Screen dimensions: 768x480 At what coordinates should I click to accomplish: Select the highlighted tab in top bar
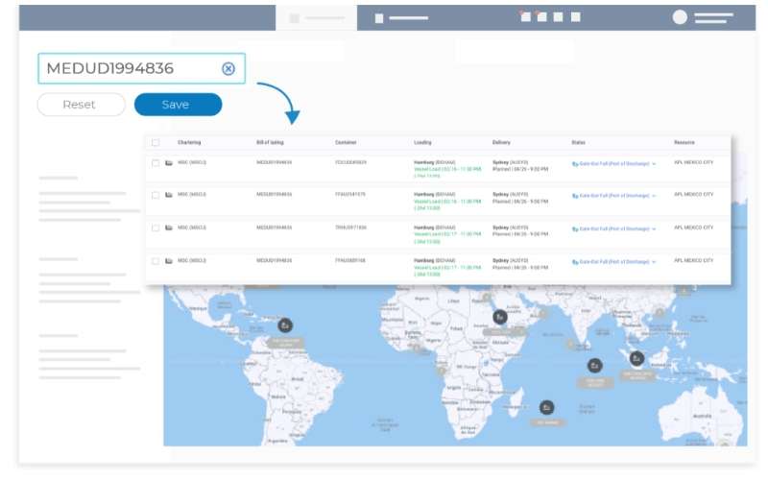pos(316,17)
